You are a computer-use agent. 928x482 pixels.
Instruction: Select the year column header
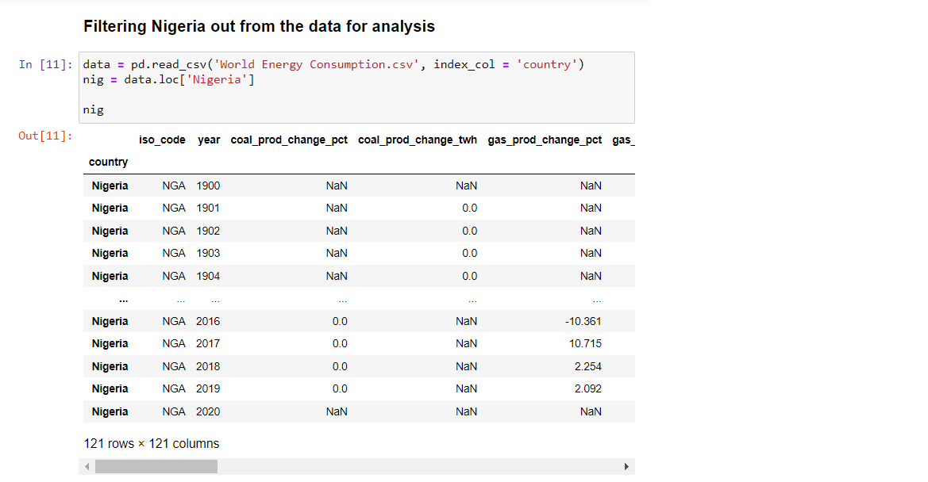tap(209, 140)
